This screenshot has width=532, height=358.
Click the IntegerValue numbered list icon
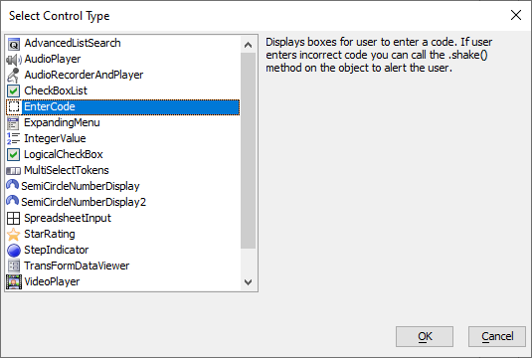click(x=14, y=139)
